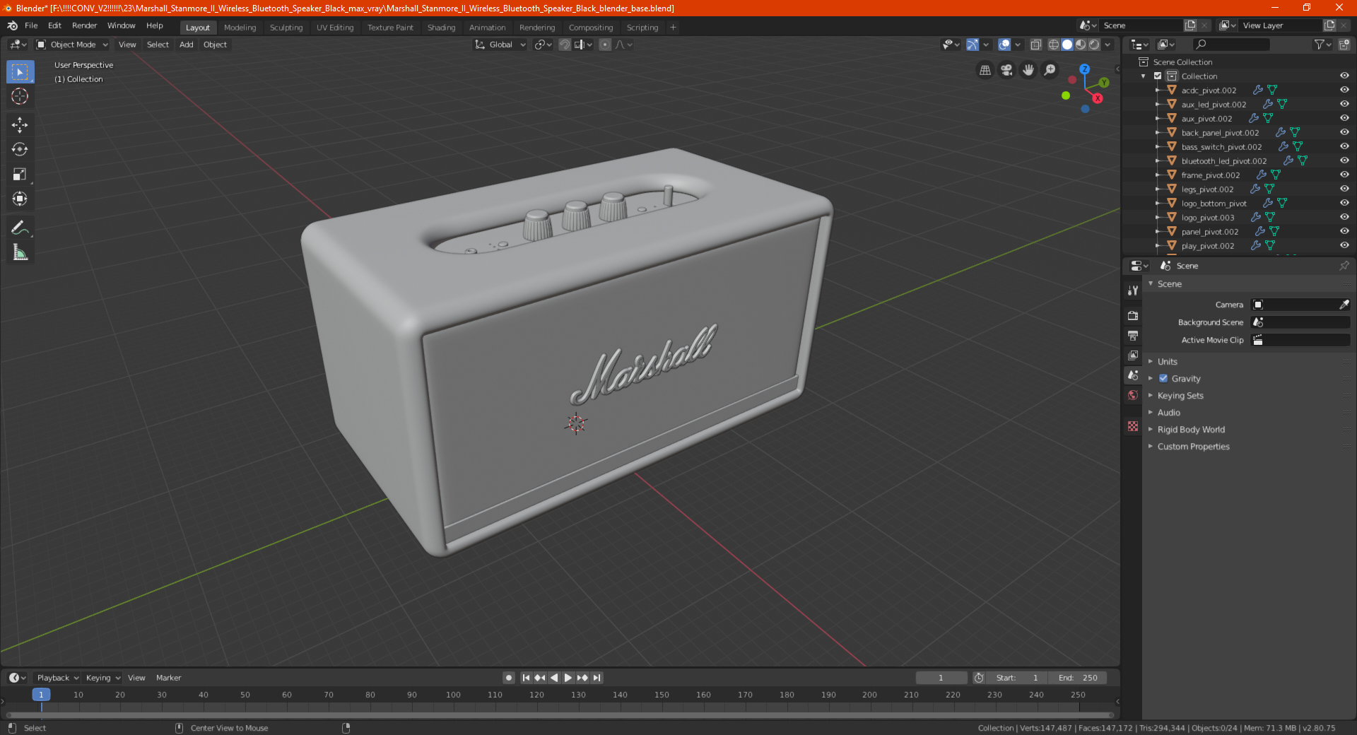The width and height of the screenshot is (1357, 735).
Task: Choose the Move tool
Action: coord(20,125)
